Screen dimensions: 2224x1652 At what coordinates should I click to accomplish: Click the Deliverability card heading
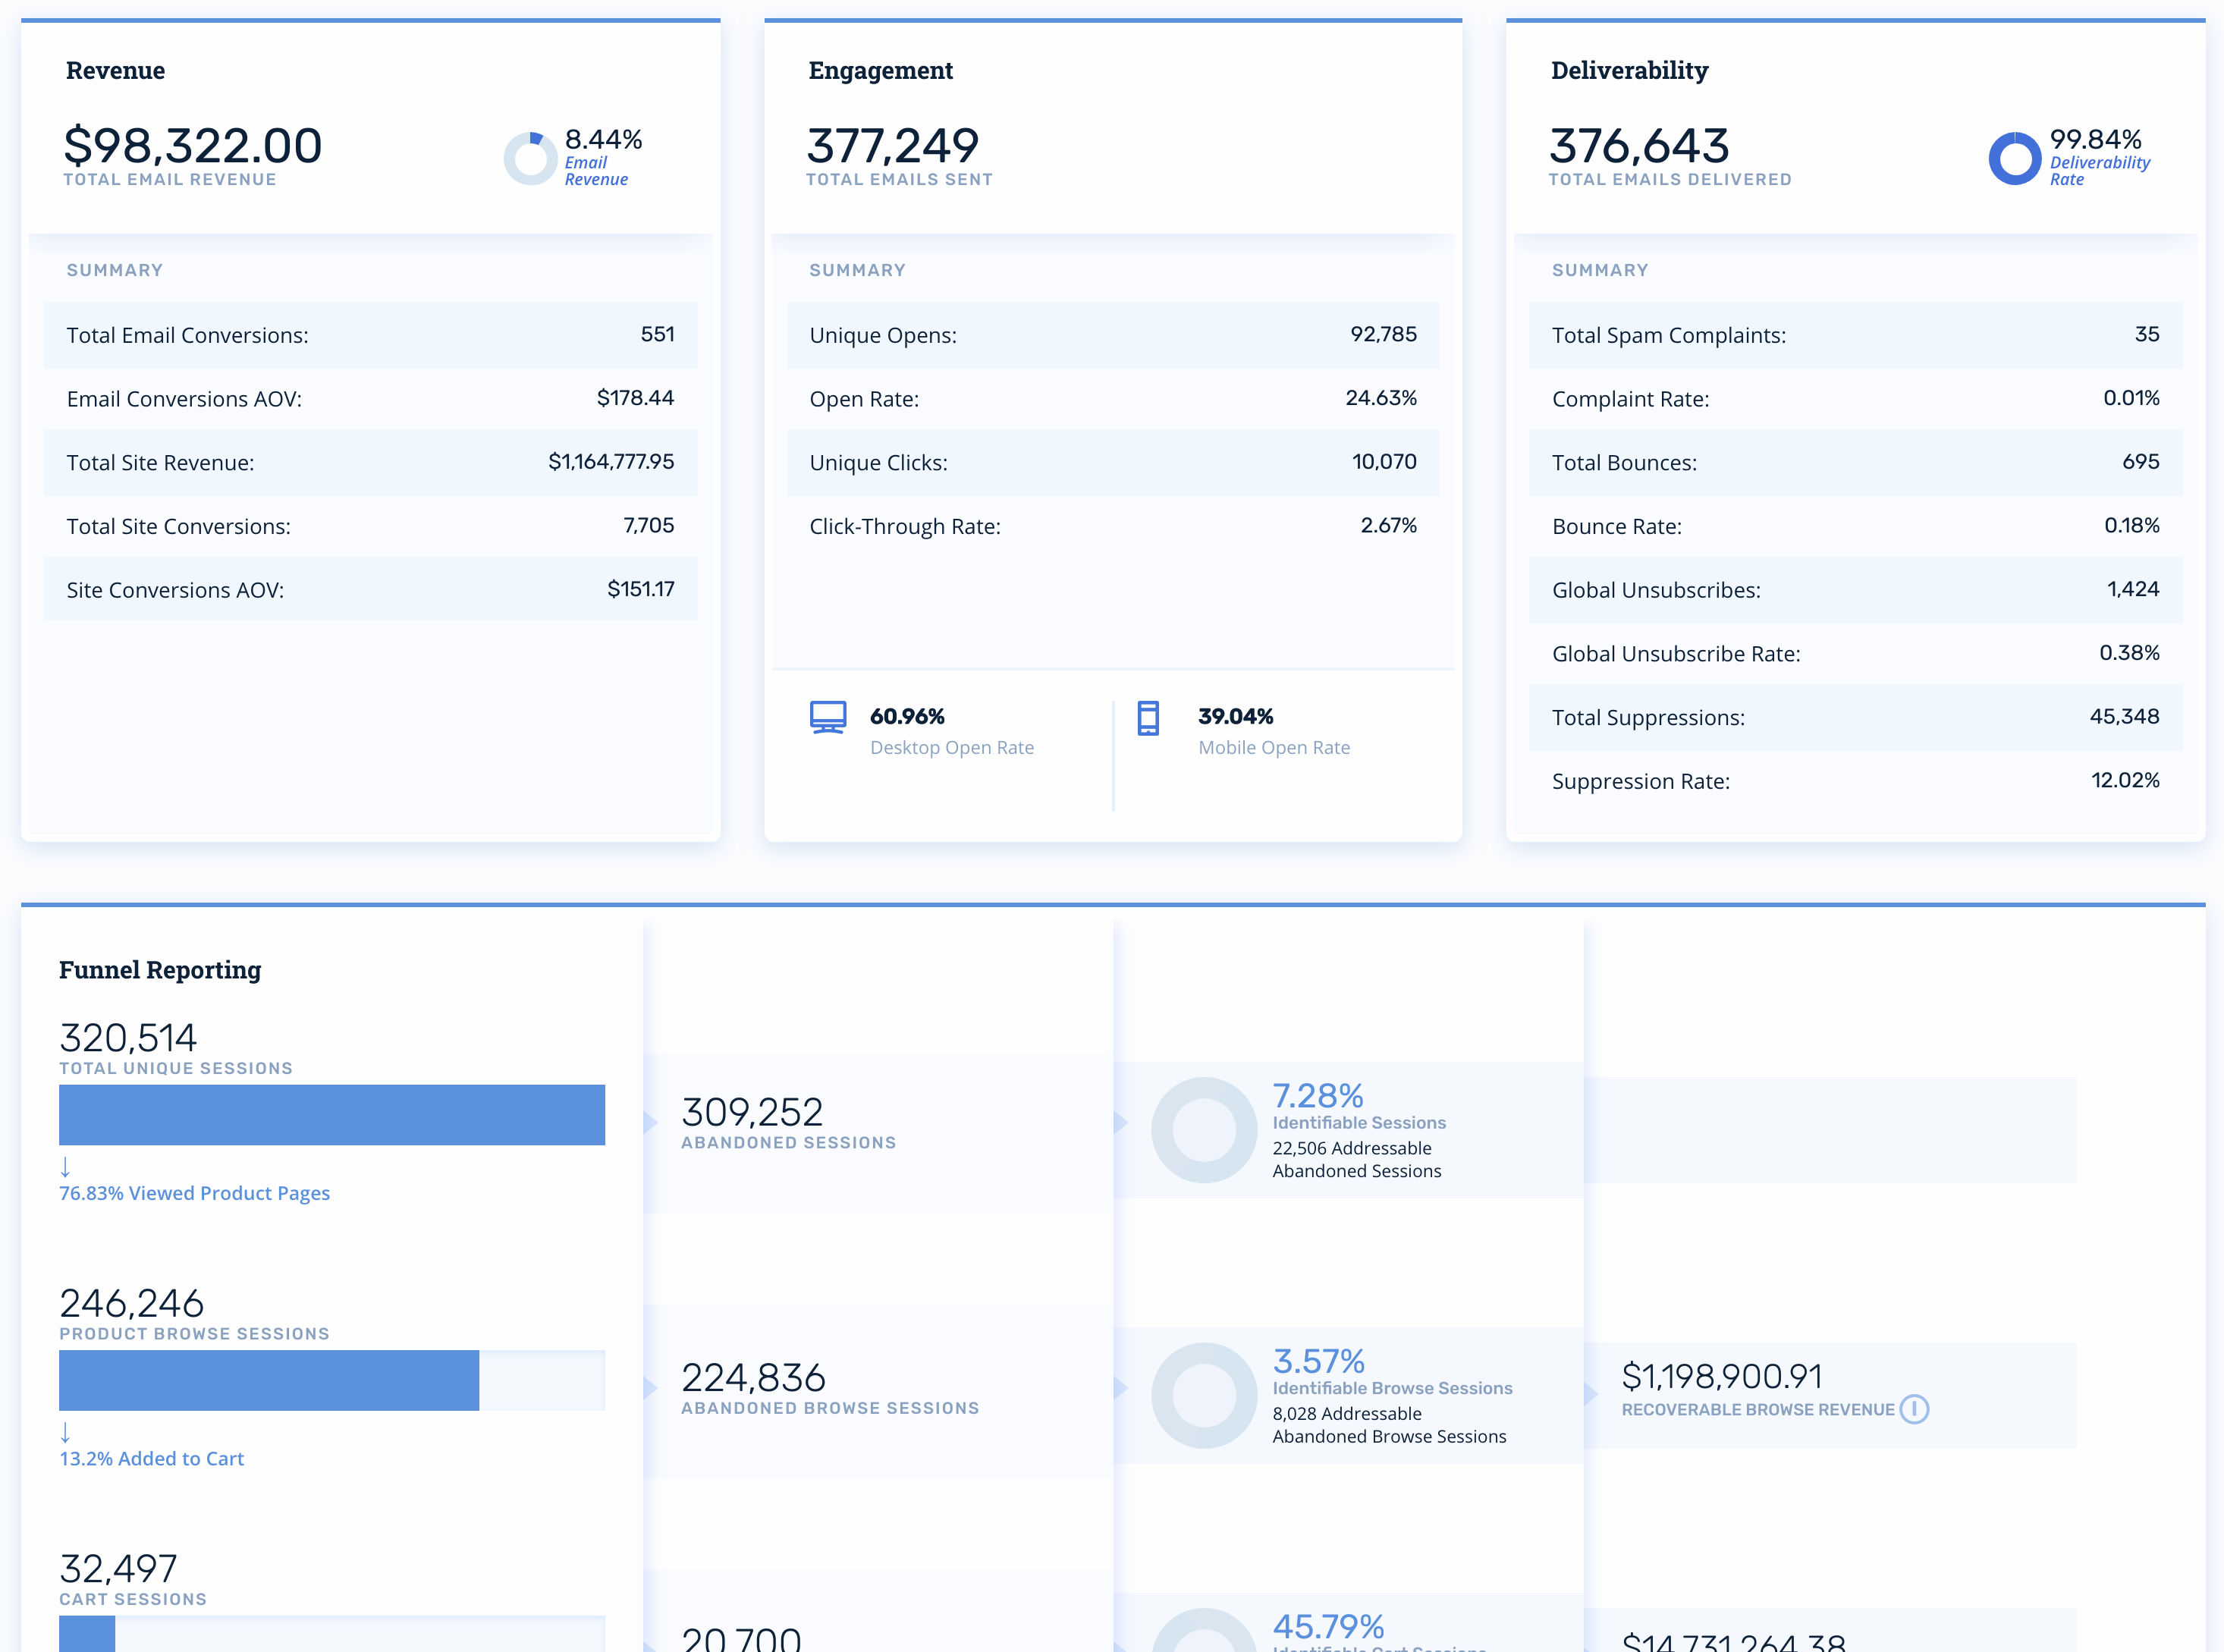pos(1629,71)
